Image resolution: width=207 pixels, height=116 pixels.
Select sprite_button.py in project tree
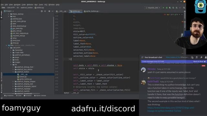click(26, 79)
